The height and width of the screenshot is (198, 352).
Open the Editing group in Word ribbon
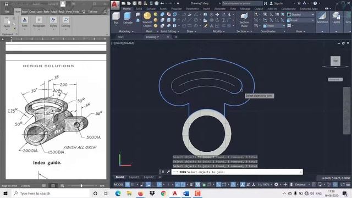pos(66,23)
